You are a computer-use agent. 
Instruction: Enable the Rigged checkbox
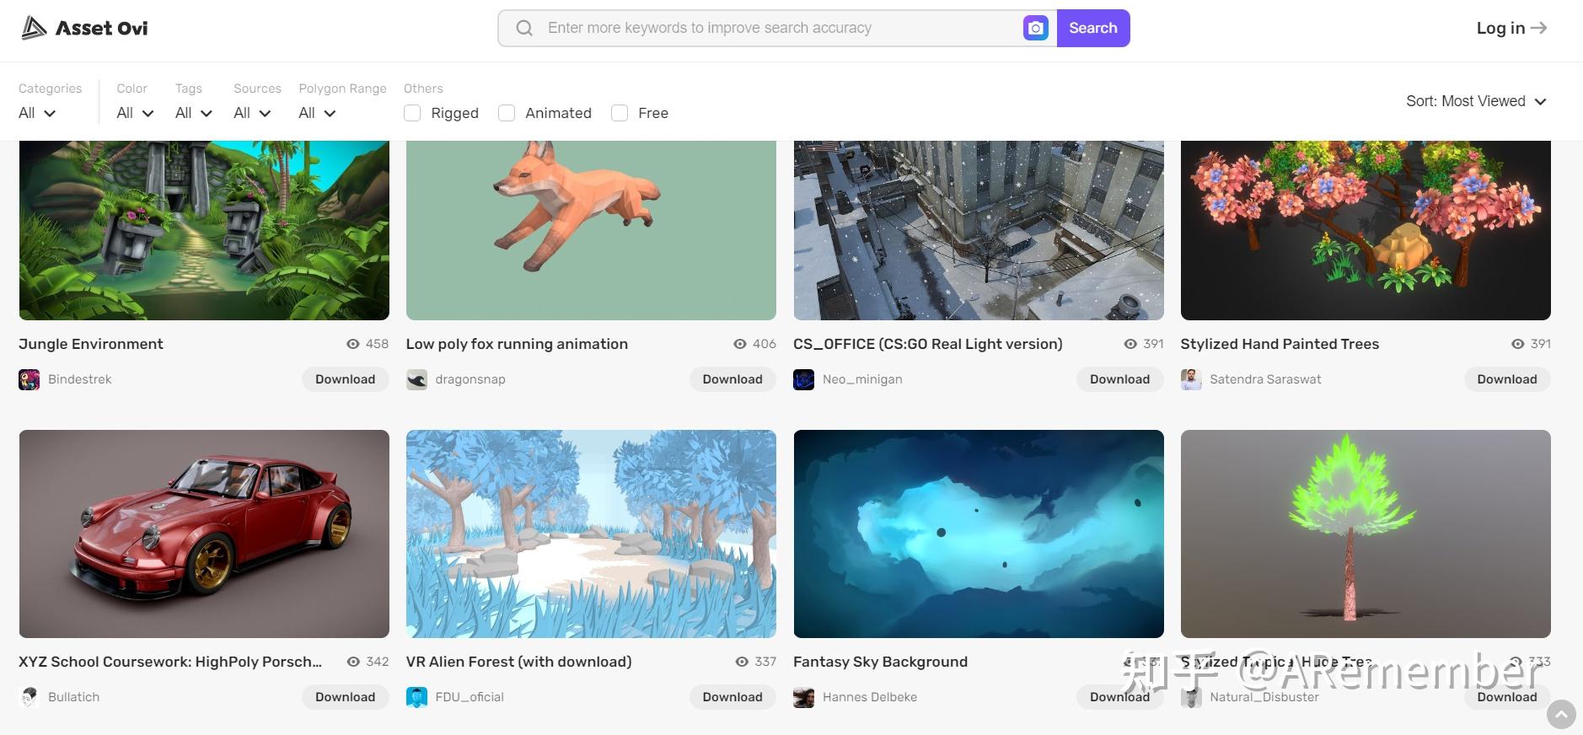point(412,113)
